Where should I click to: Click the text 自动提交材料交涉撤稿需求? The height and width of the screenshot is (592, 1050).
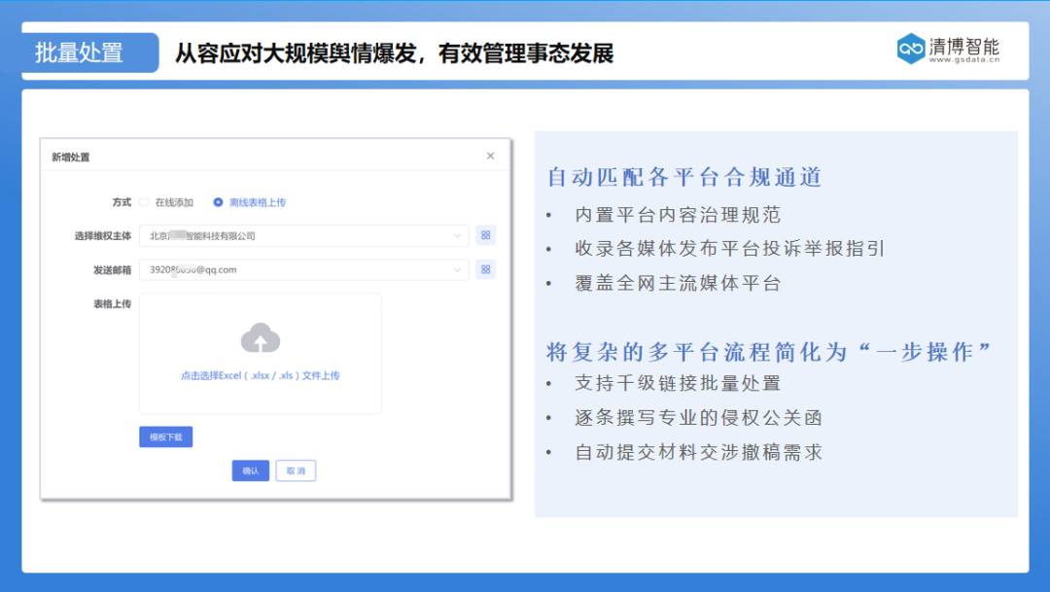(698, 453)
